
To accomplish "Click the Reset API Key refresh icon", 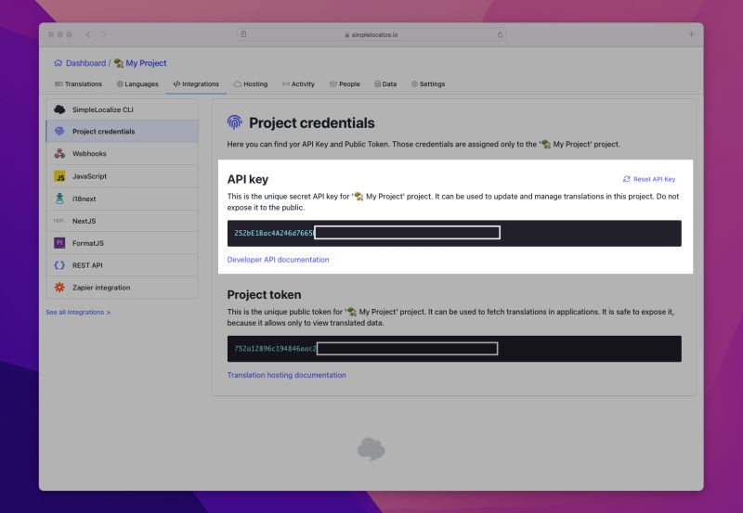I will [x=626, y=179].
